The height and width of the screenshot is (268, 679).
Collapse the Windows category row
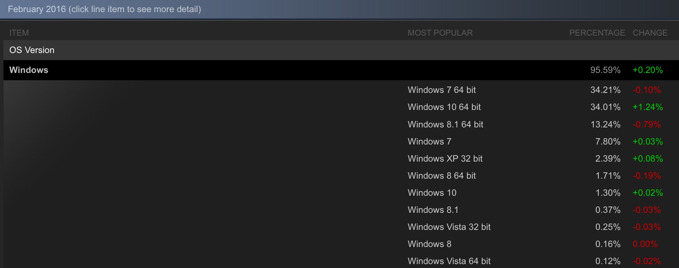coord(341,70)
